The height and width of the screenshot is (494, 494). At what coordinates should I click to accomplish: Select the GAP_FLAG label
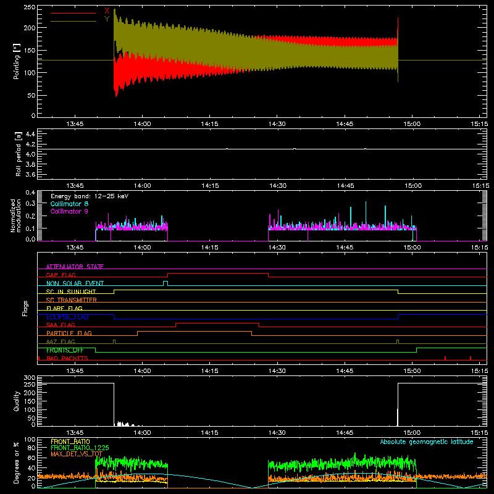[61, 275]
